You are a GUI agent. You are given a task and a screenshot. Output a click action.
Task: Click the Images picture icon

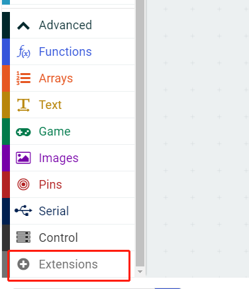pyautogui.click(x=23, y=158)
